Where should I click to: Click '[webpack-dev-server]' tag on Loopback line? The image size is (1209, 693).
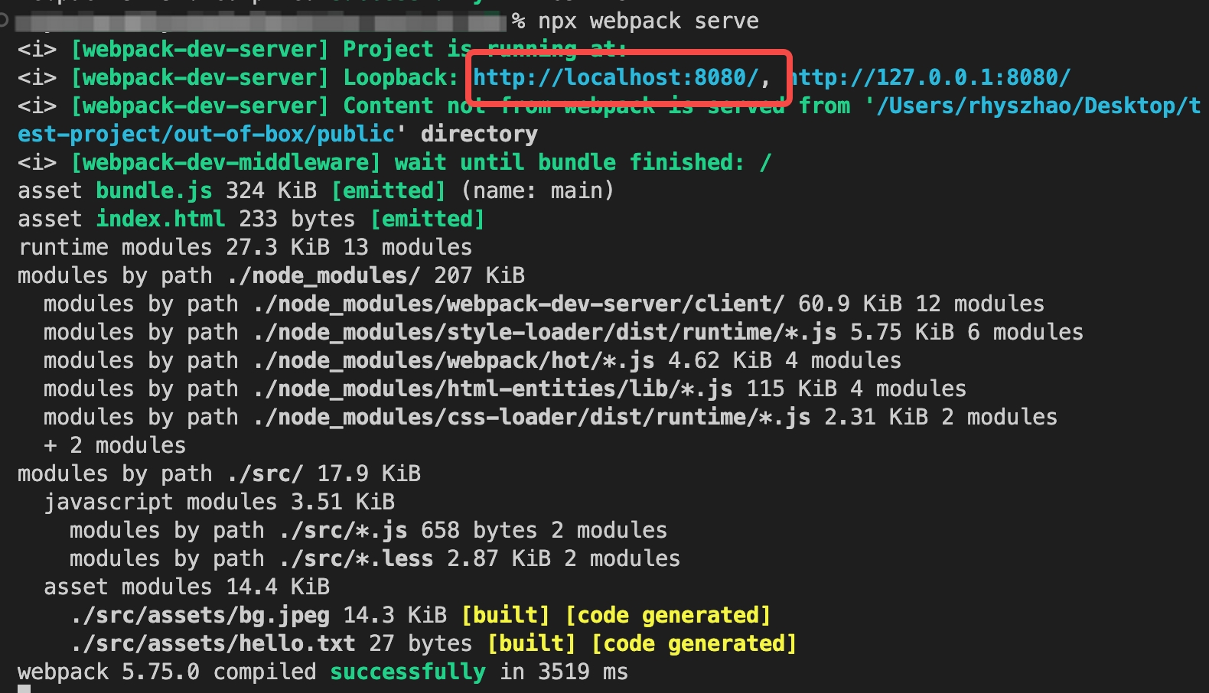pos(200,77)
